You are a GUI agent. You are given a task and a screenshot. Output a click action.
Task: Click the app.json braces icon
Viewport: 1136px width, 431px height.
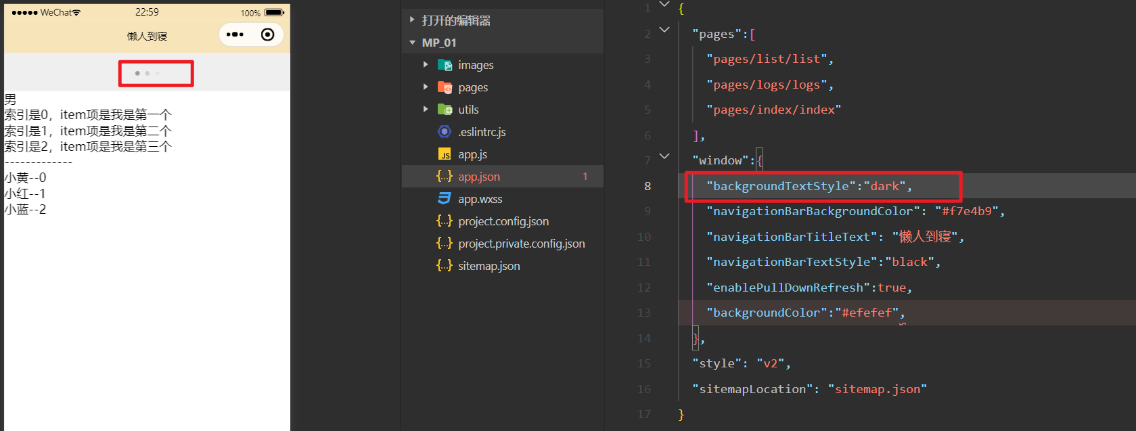[x=445, y=177]
